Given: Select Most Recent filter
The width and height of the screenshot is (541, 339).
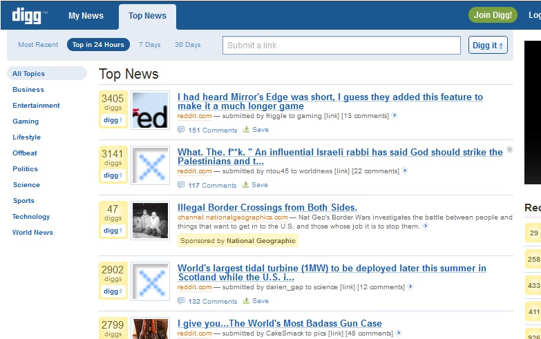Looking at the screenshot, I should click(x=38, y=45).
